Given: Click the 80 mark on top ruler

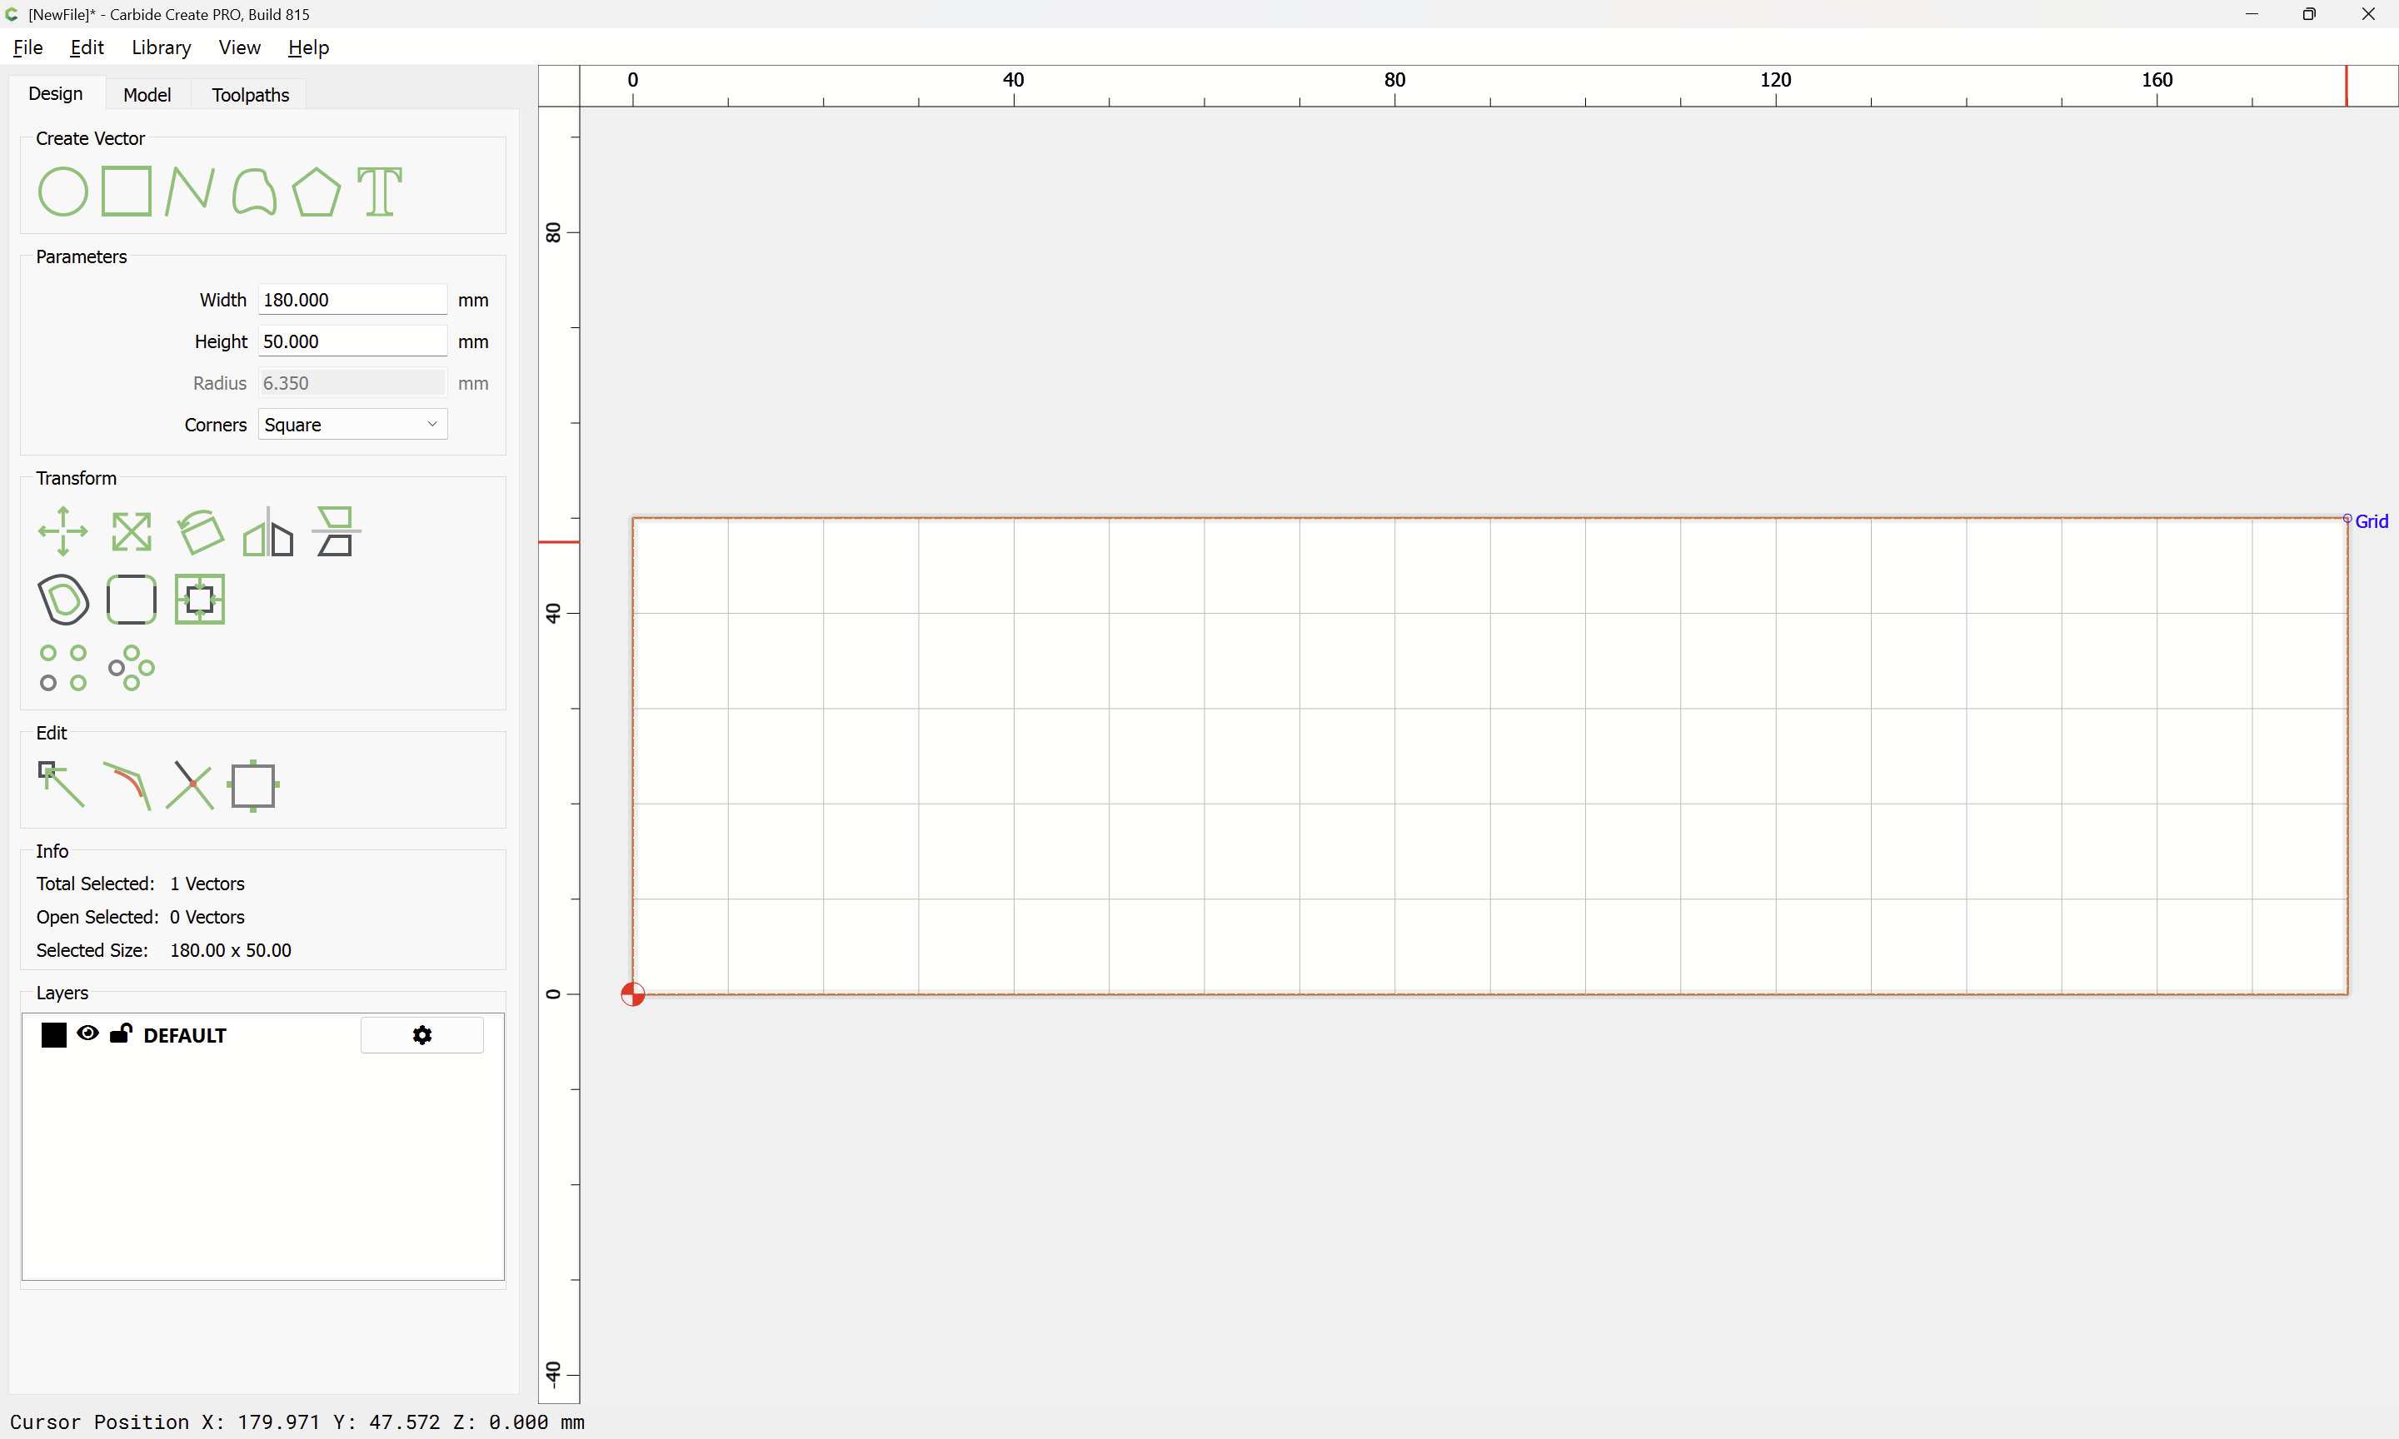Looking at the screenshot, I should click(x=1394, y=79).
